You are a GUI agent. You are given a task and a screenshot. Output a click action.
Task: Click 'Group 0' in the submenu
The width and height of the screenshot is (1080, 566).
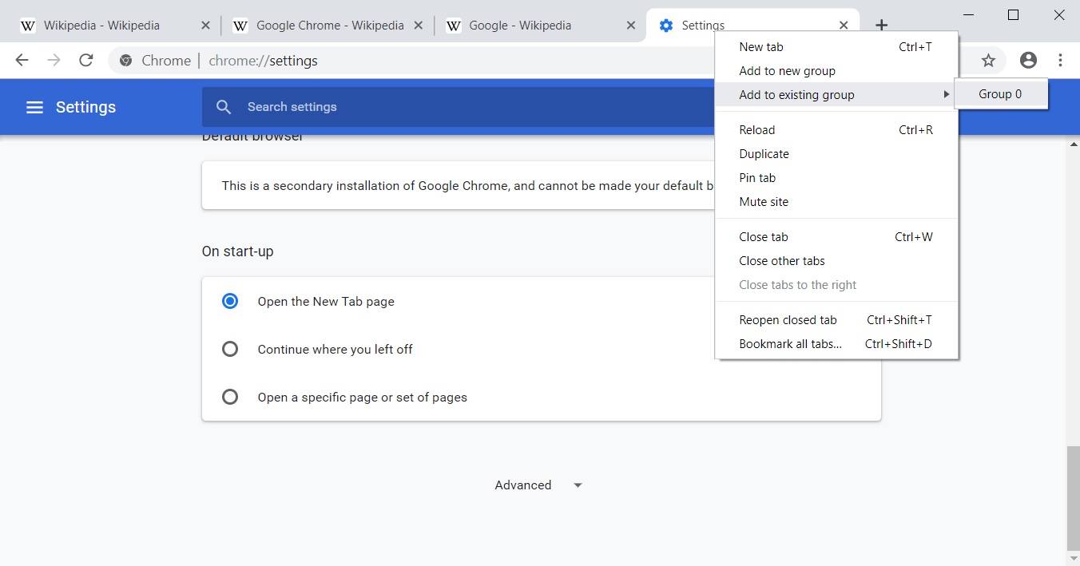[1000, 93]
